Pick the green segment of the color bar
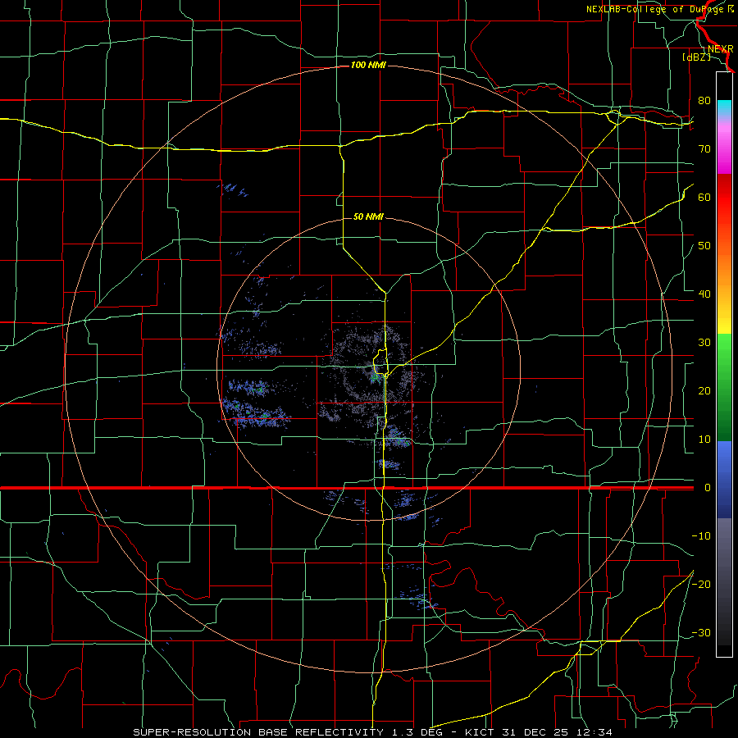Screen dimensions: 738x738 point(724,387)
